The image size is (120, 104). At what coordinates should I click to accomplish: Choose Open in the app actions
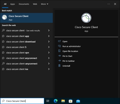click(65, 41)
